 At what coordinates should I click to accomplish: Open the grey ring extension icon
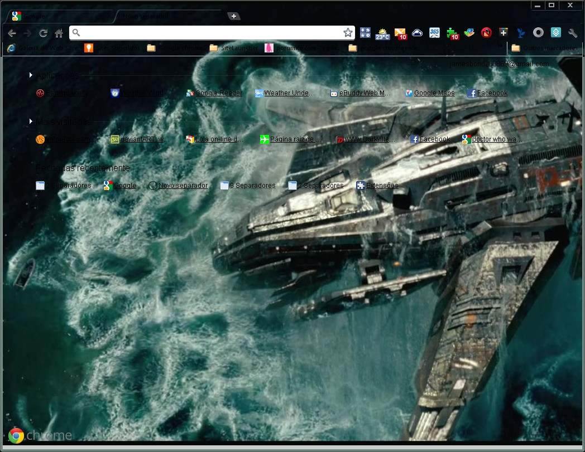coord(538,33)
